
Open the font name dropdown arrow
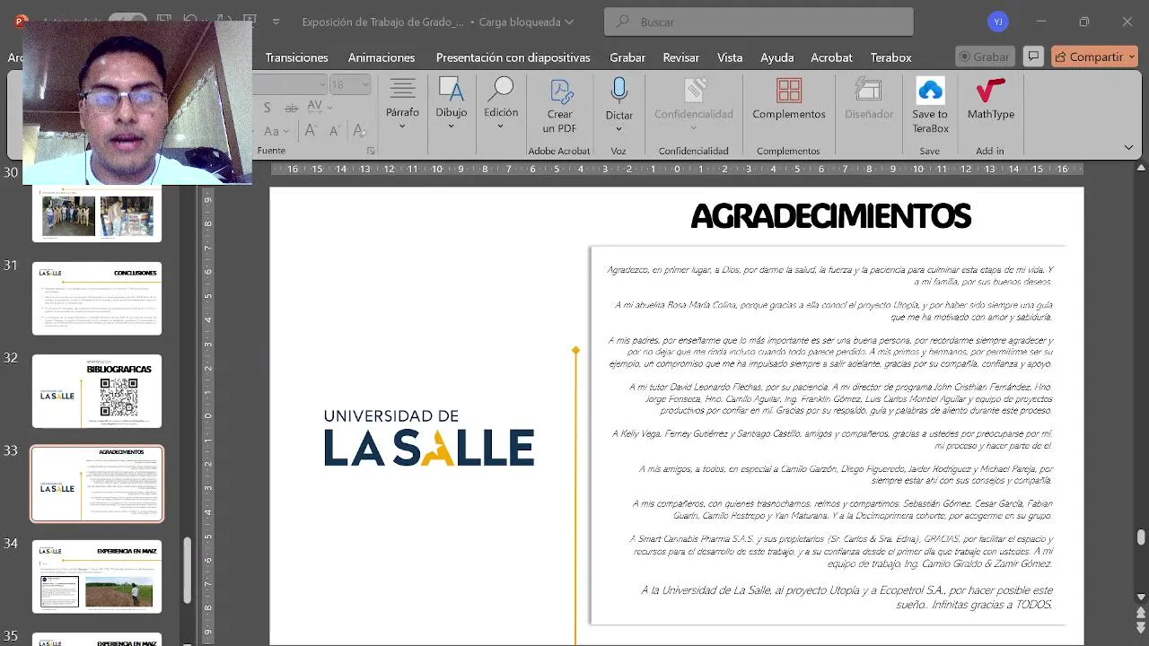(x=322, y=84)
